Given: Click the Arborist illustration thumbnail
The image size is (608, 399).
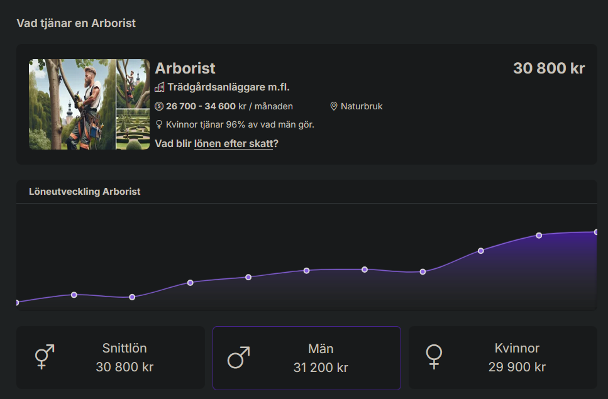Looking at the screenshot, I should click(x=89, y=104).
